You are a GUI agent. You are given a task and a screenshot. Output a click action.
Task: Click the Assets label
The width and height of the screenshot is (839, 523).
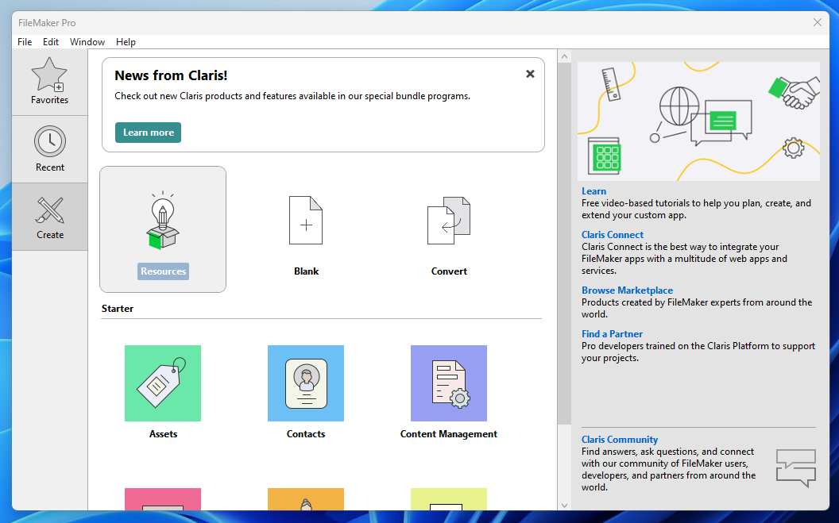coord(163,434)
